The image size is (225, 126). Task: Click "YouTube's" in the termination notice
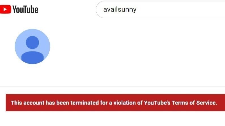point(157,103)
